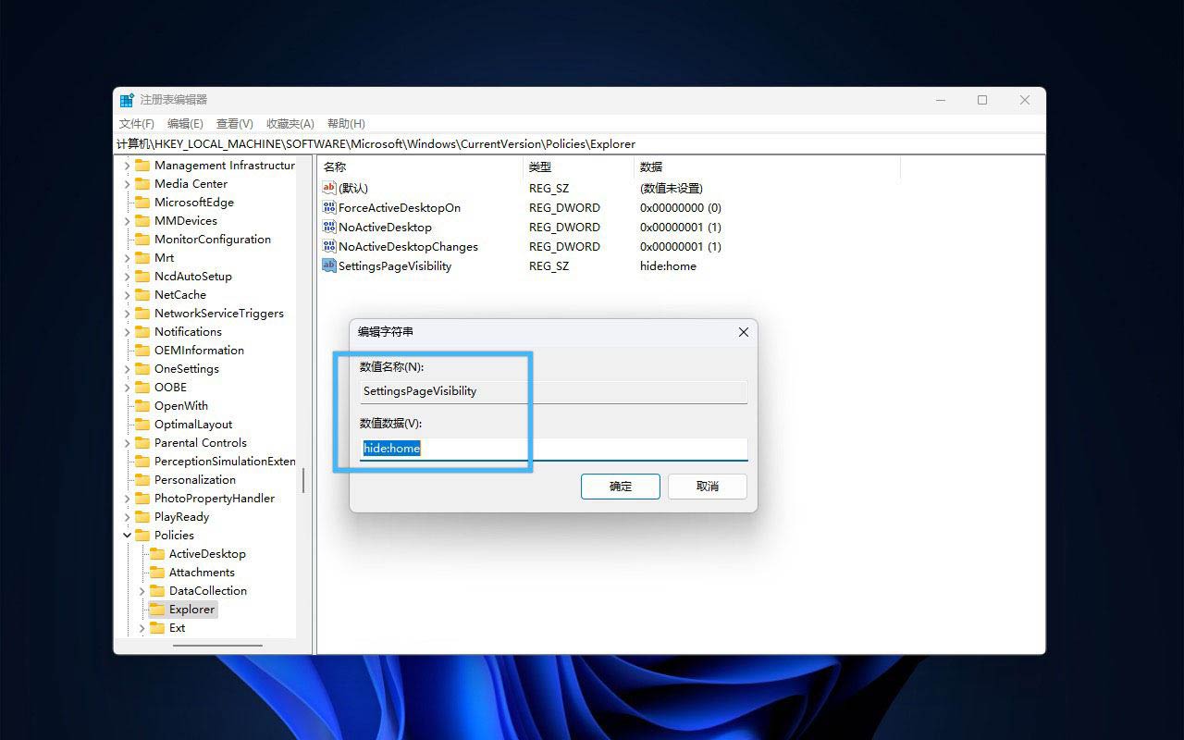Expand the Parental Controls tree node
The image size is (1184, 740).
tap(128, 443)
